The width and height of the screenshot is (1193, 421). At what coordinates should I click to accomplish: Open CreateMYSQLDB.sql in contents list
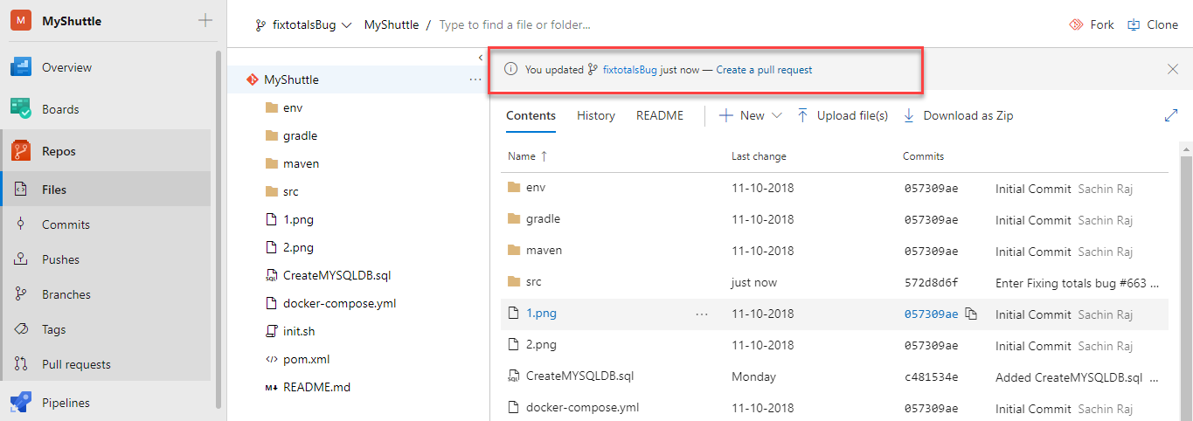[579, 376]
